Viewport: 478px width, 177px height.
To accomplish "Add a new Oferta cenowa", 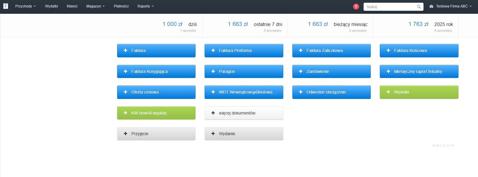I will pyautogui.click(x=156, y=92).
